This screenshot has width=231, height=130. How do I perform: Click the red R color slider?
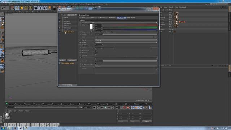click(130, 25)
